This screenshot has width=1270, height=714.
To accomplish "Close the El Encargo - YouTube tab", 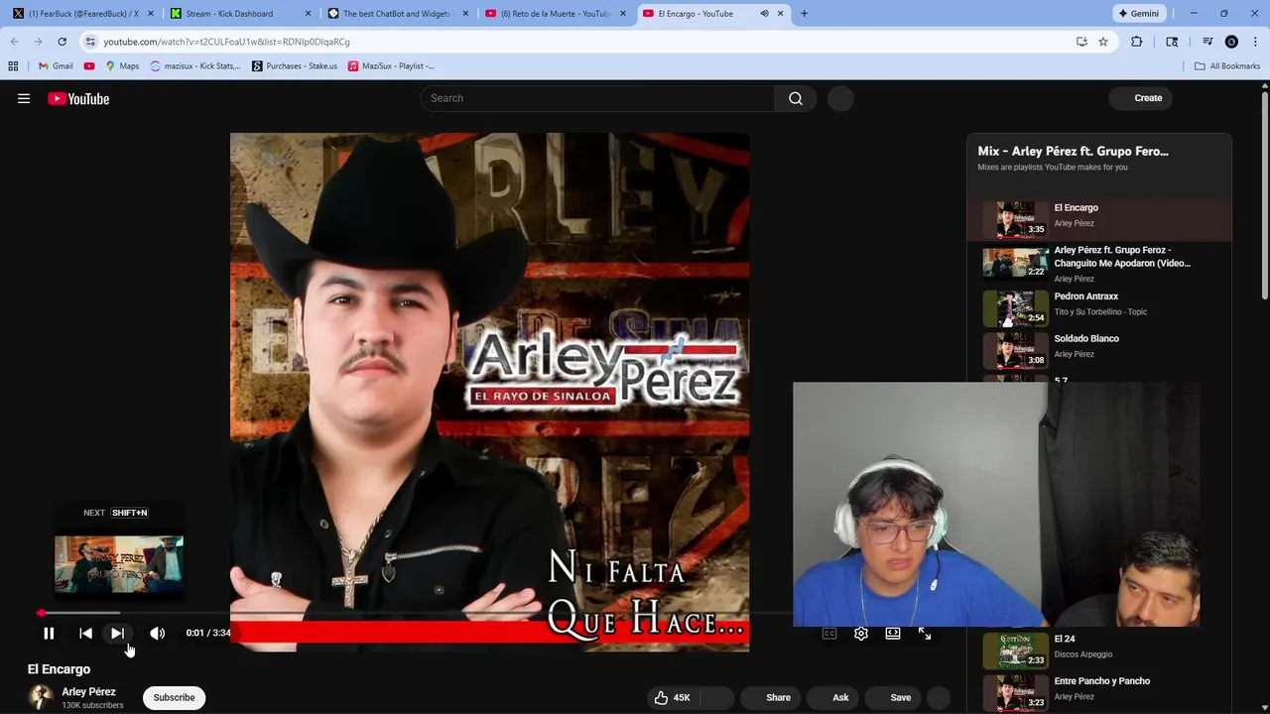I will coord(780,14).
